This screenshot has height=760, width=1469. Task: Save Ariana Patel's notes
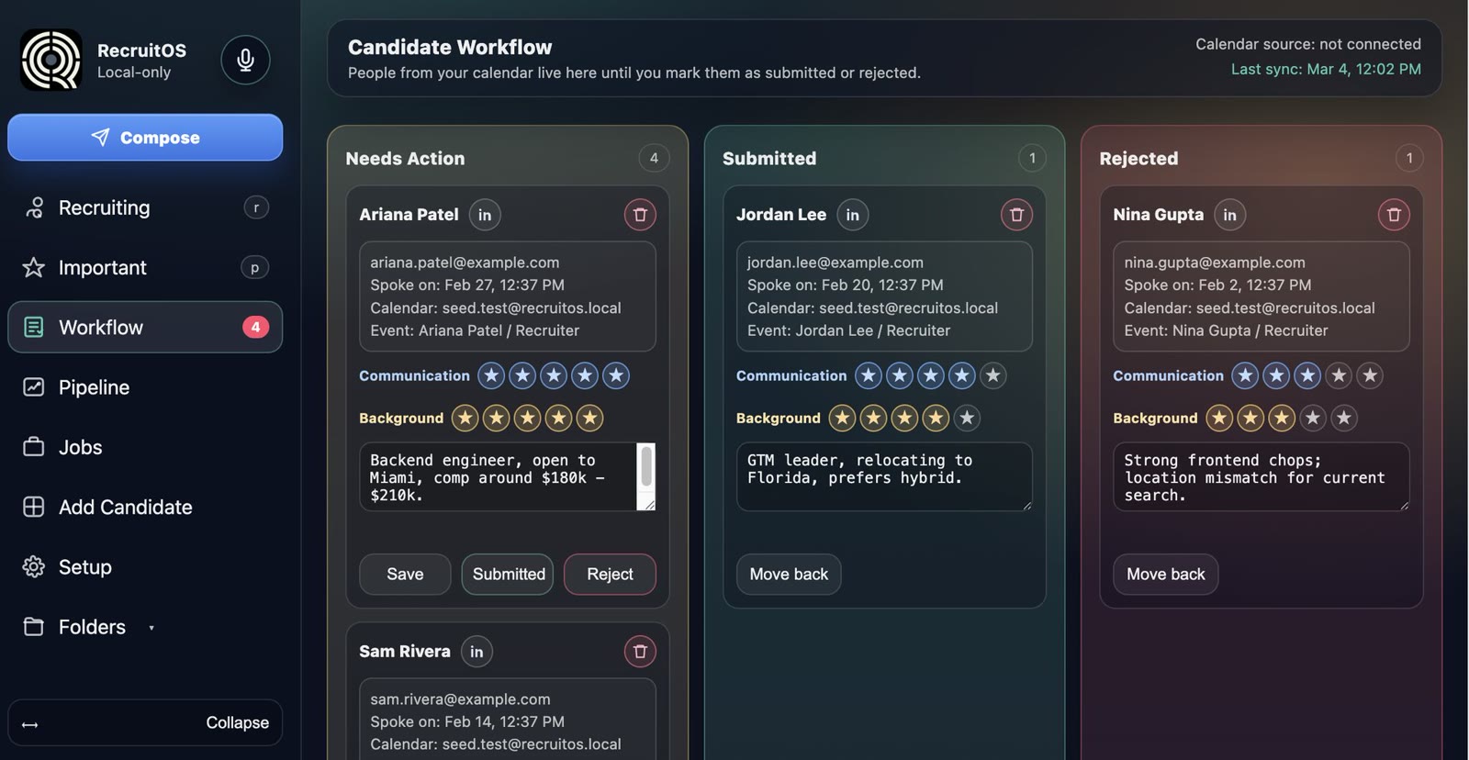coord(405,575)
